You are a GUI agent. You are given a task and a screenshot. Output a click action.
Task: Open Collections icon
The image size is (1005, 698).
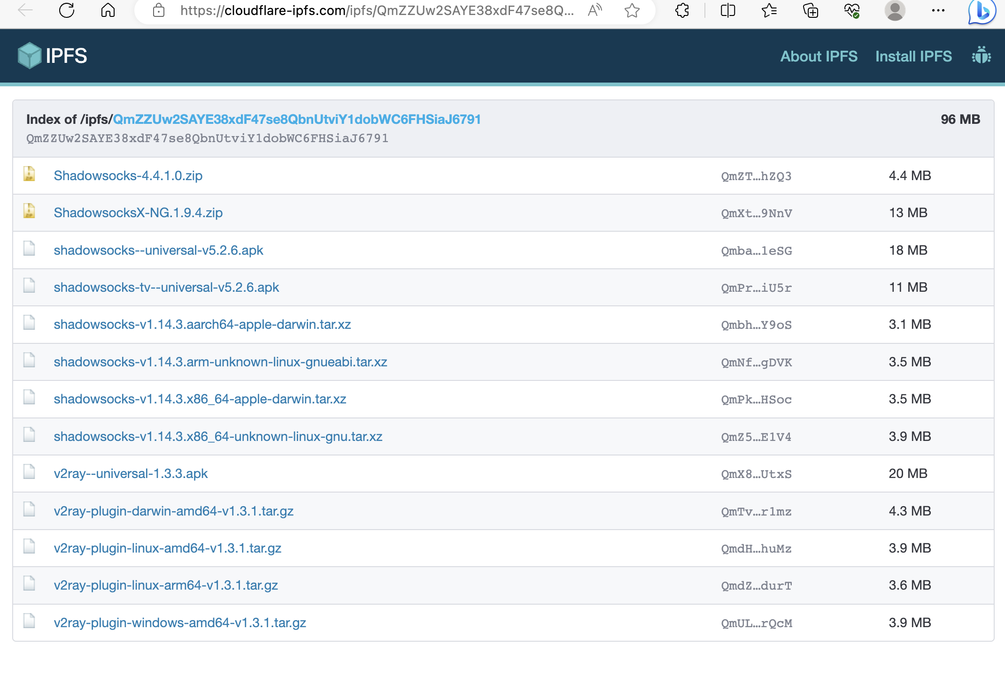pos(811,10)
